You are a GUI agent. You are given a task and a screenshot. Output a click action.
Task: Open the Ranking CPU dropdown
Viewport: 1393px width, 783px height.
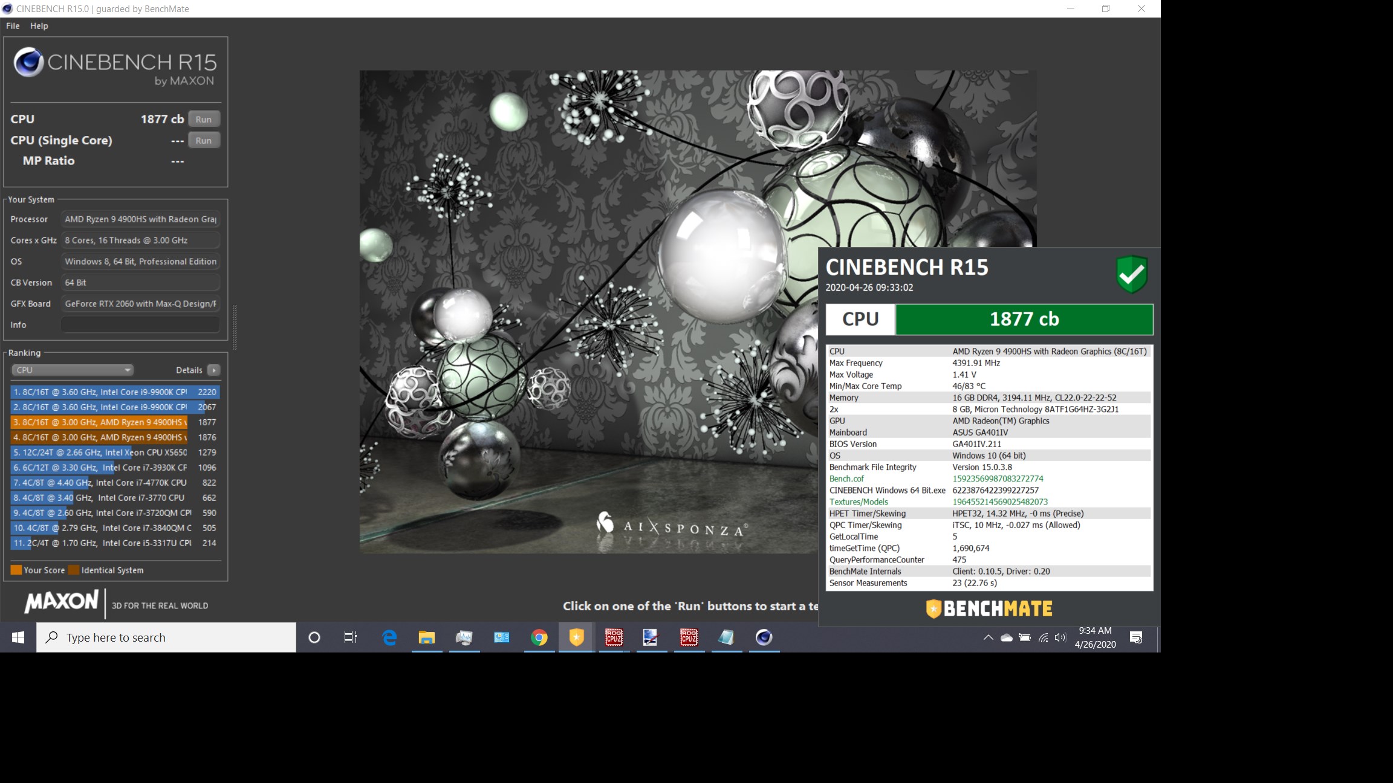[x=73, y=370]
